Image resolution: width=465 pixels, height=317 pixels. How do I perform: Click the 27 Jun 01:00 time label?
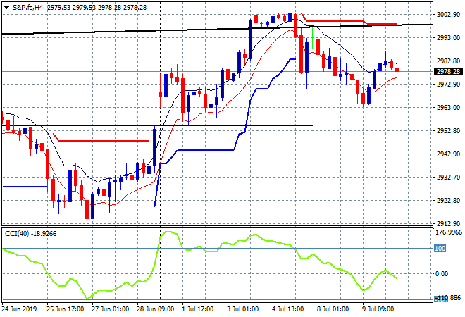point(110,309)
